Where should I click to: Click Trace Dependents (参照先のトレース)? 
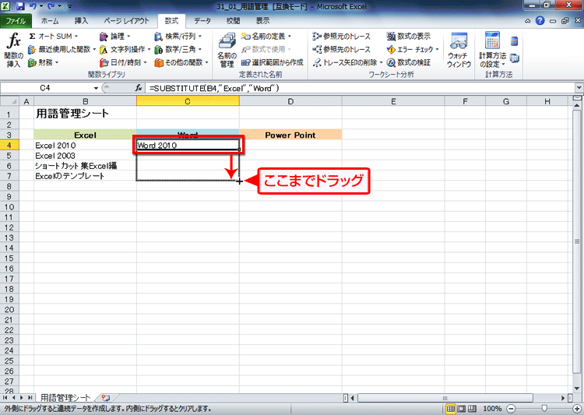tap(342, 49)
